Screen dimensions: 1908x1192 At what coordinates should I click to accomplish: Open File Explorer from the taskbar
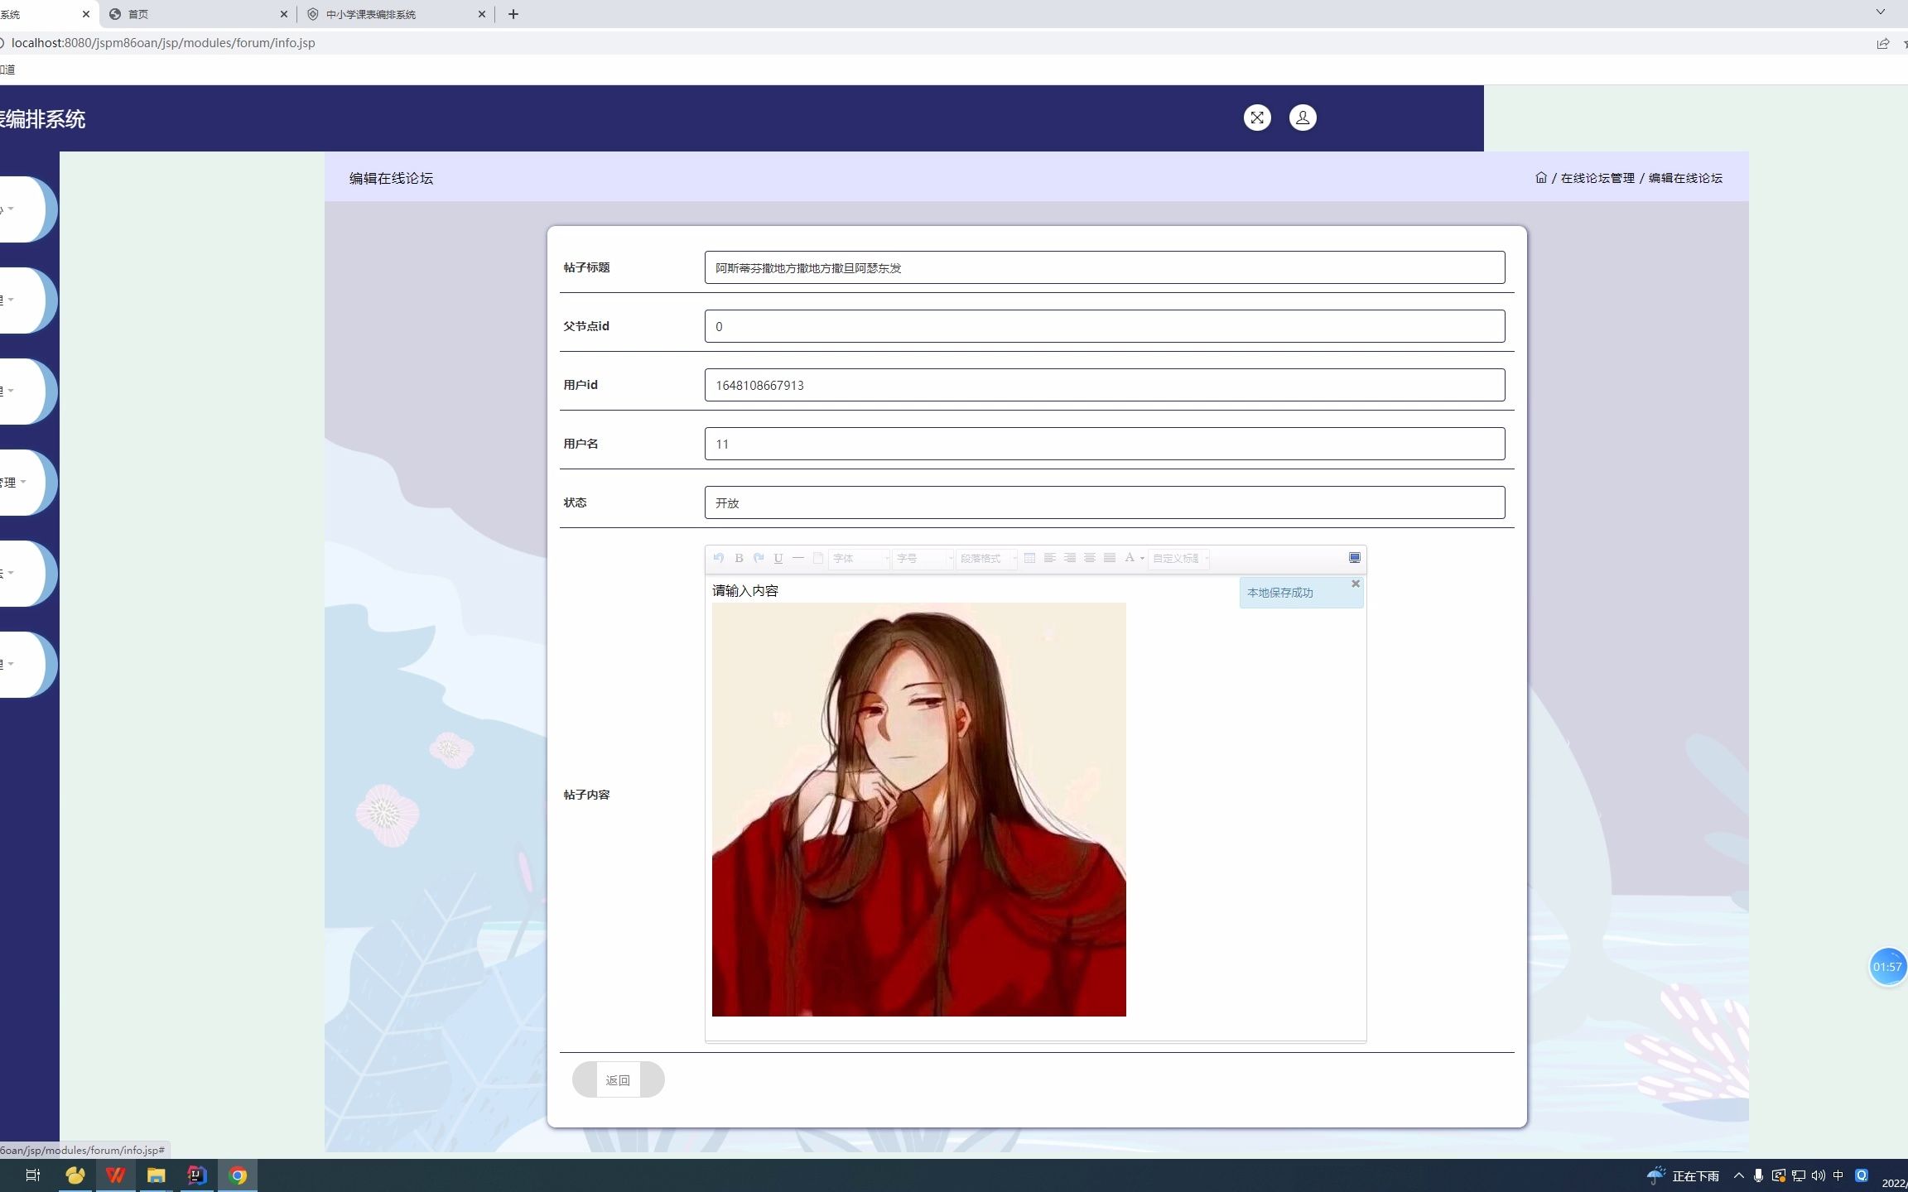click(x=157, y=1175)
